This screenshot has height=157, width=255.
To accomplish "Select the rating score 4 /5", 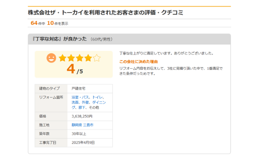I will click(75, 69).
